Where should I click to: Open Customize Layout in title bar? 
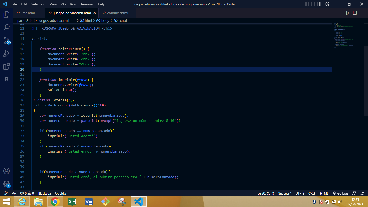coord(327,4)
